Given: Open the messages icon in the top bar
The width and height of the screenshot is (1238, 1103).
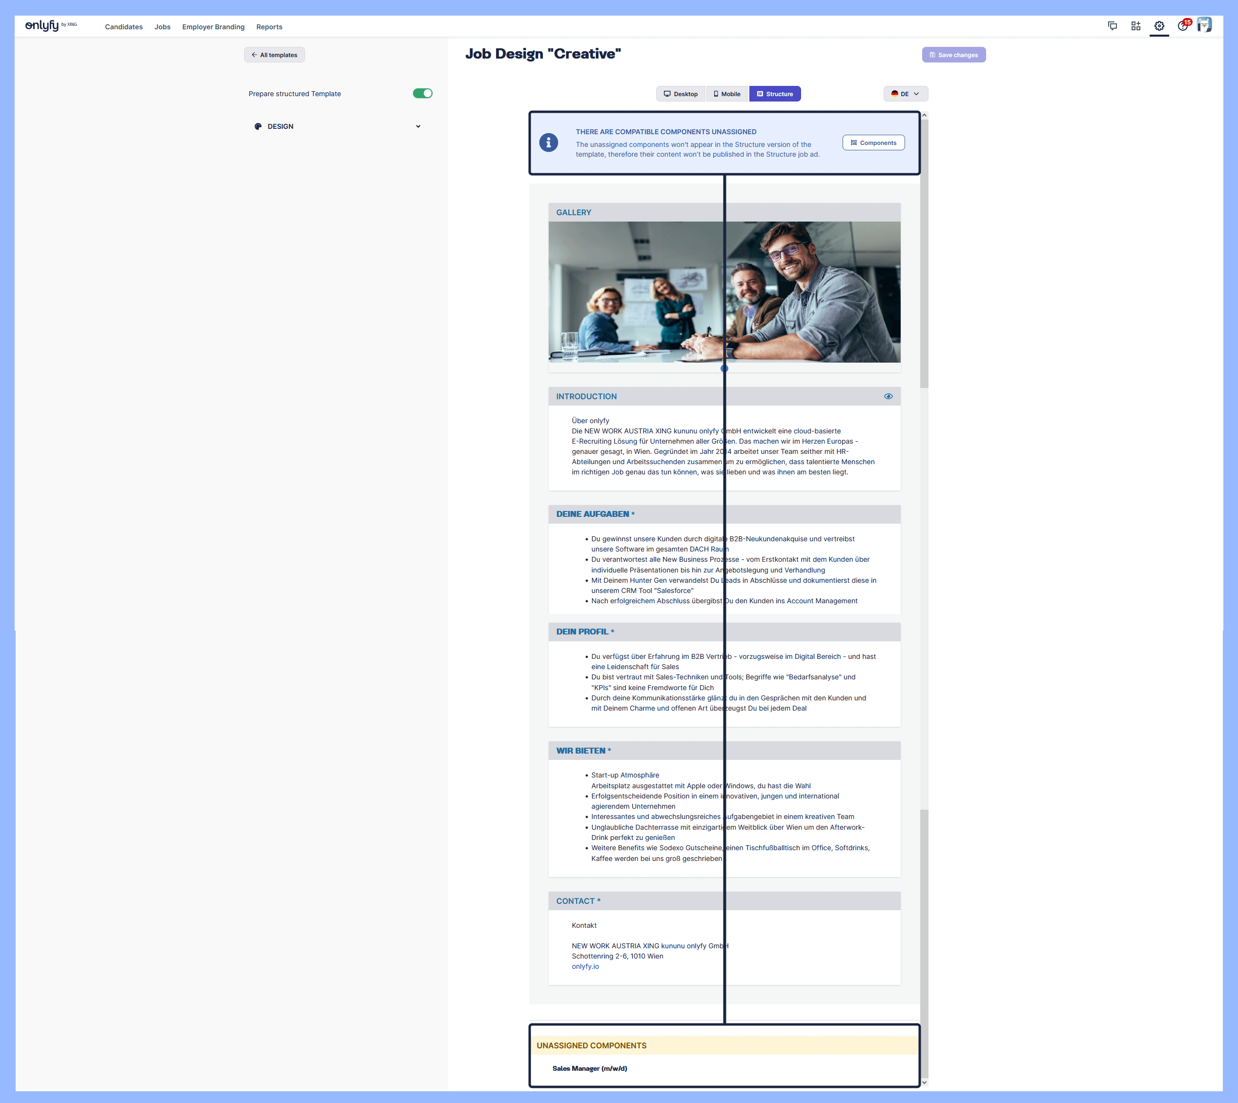Looking at the screenshot, I should coord(1113,26).
